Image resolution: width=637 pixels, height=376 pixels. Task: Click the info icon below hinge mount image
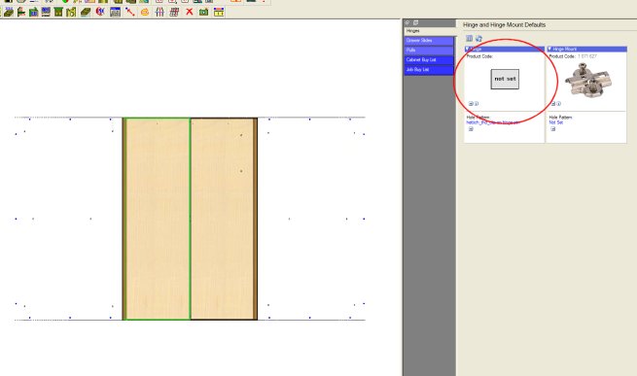pos(559,104)
